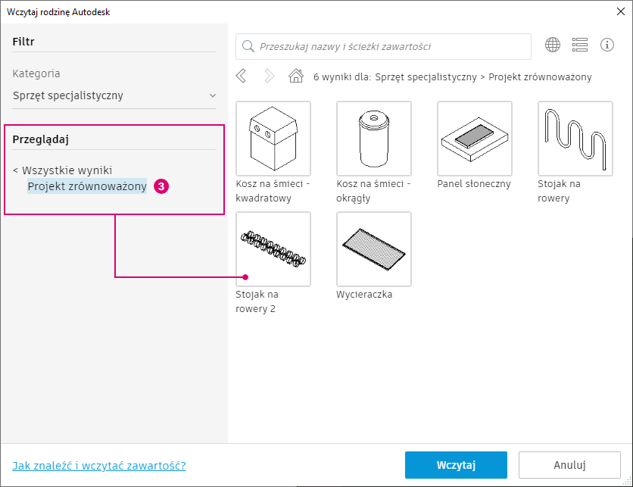The height and width of the screenshot is (487, 633).
Task: Go back to Wszystkie wyniki
Action: coord(63,170)
